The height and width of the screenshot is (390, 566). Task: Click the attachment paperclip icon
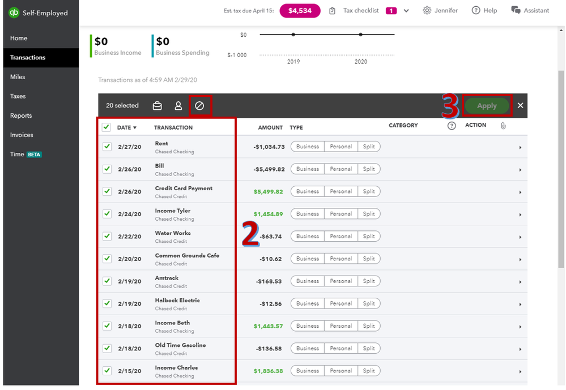pos(503,126)
